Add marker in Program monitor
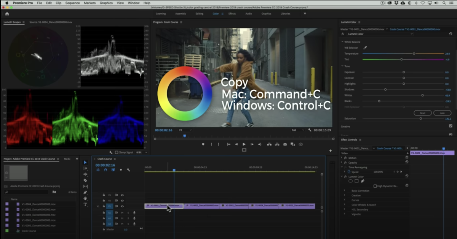 coord(203,144)
